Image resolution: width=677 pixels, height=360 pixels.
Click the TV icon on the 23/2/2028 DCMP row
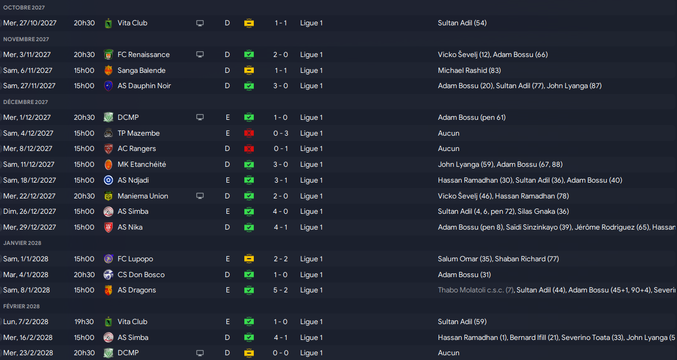point(200,353)
